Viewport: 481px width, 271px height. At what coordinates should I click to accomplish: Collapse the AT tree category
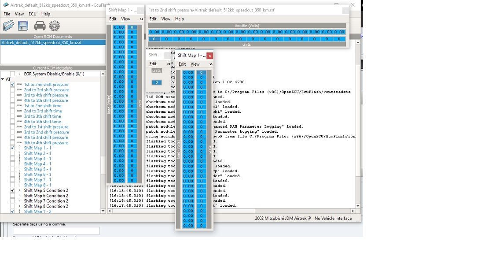pos(3,79)
